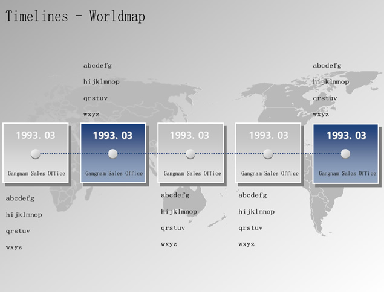Click "qrstuv" text below the fourth box
Viewport: 384px width, 292px height.
click(250, 228)
